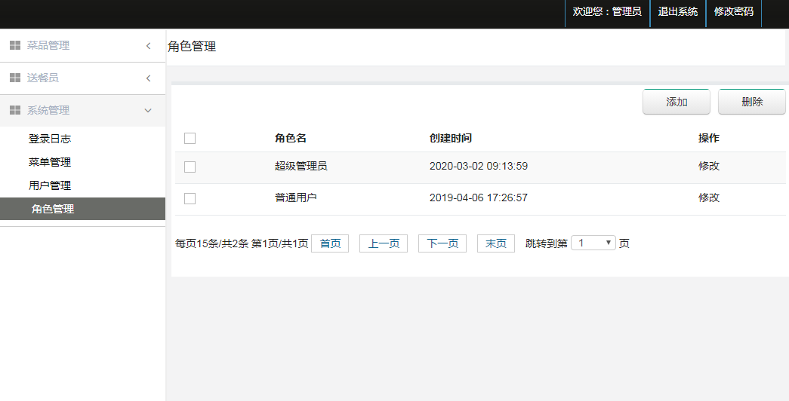The image size is (789, 401).
Task: Click the 角色名 column header
Action: click(x=291, y=138)
